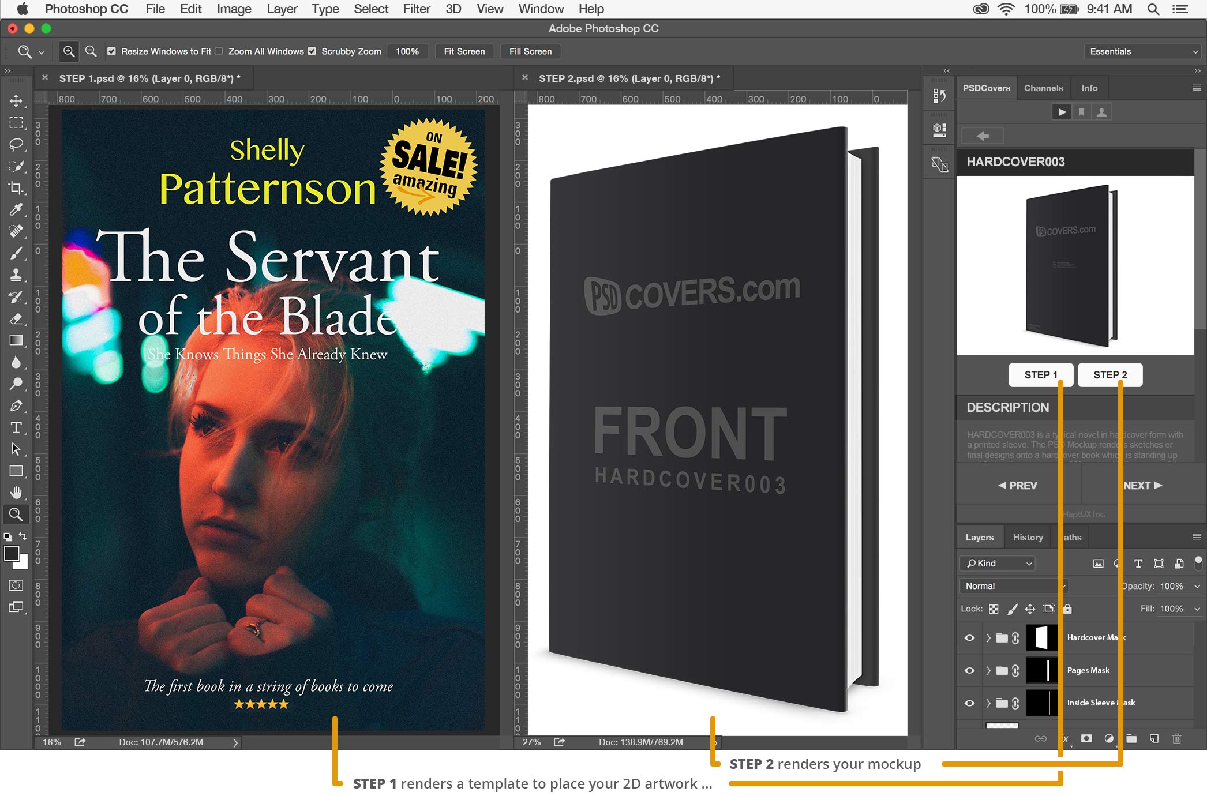Select the Hand tool
This screenshot has height=796, width=1207.
pos(16,492)
